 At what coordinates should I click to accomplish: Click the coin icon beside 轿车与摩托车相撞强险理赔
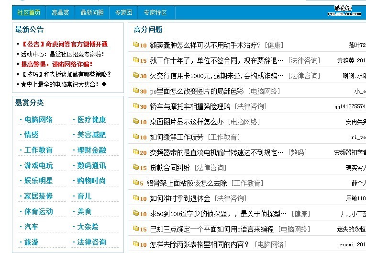tap(136, 106)
